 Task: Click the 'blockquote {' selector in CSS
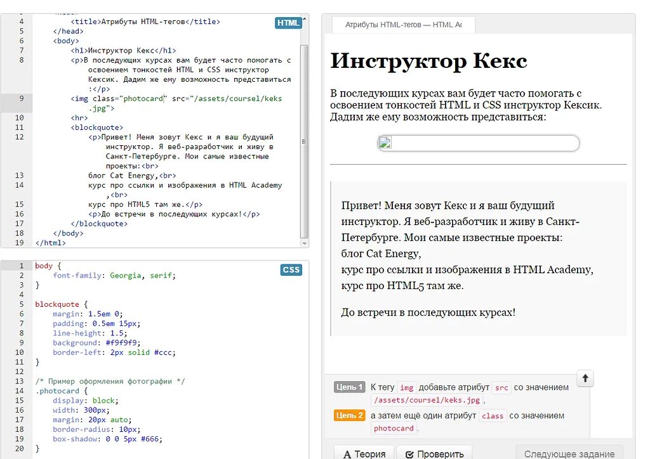click(62, 304)
